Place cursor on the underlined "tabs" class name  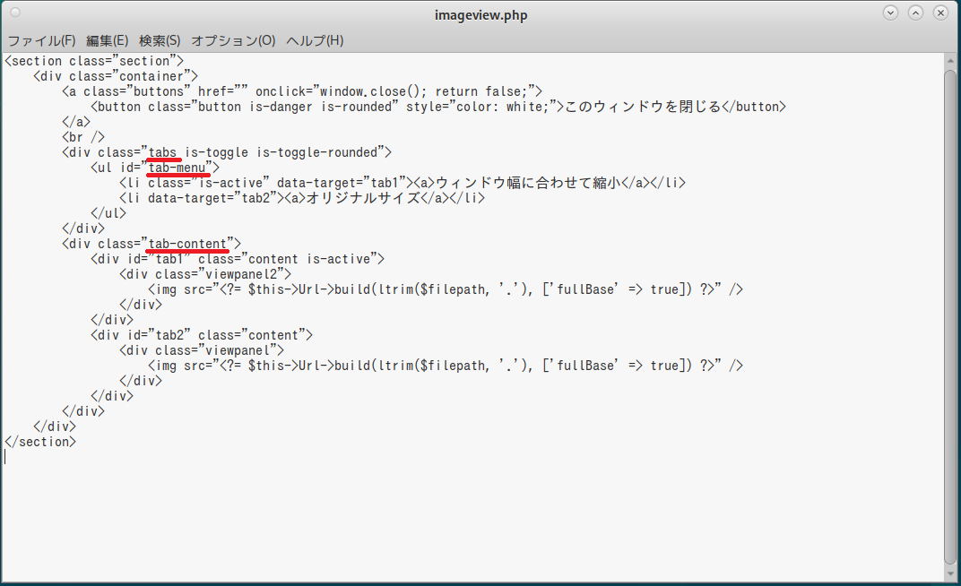[165, 152]
